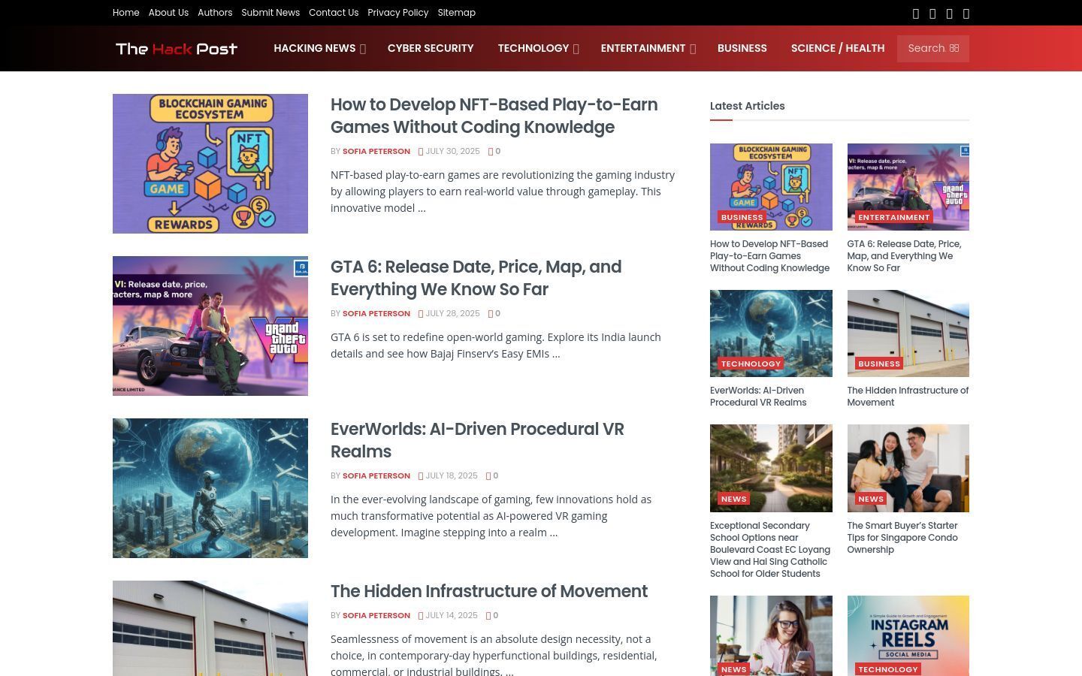This screenshot has width=1082, height=676.
Task: Click Technology tag on Instagram Reels image
Action: tap(888, 669)
